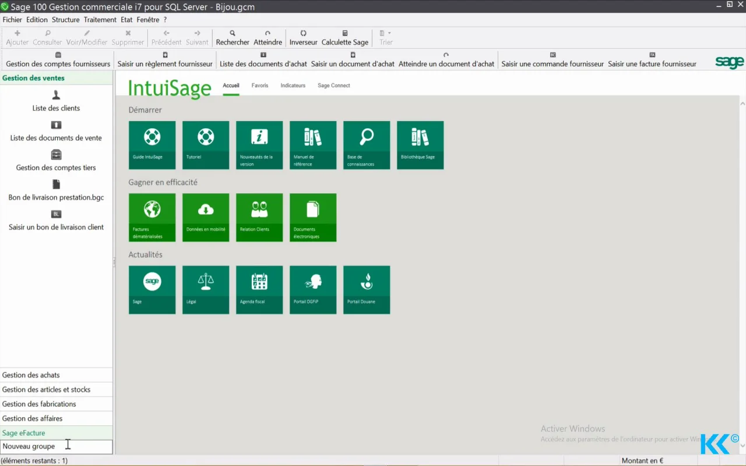746x466 pixels.
Task: Click the Inverseur toolbar button
Action: 303,38
